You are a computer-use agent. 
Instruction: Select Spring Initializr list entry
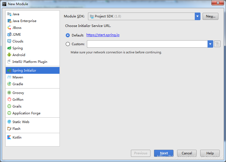tap(33, 70)
